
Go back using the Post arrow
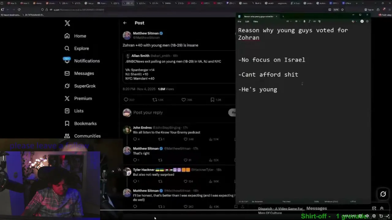pos(125,23)
